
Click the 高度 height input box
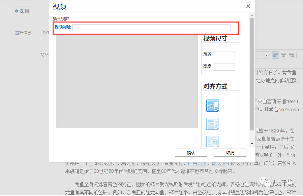pos(224,67)
